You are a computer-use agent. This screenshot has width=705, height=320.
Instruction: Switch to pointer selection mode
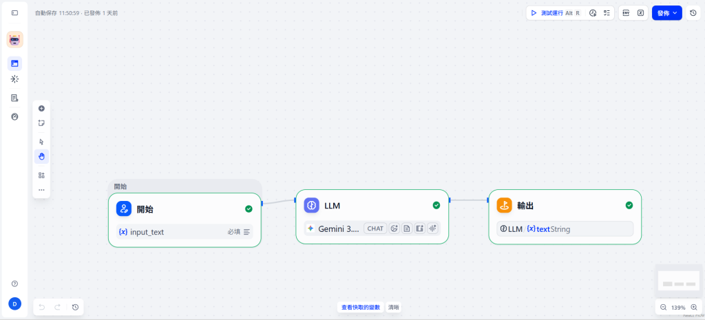41,142
